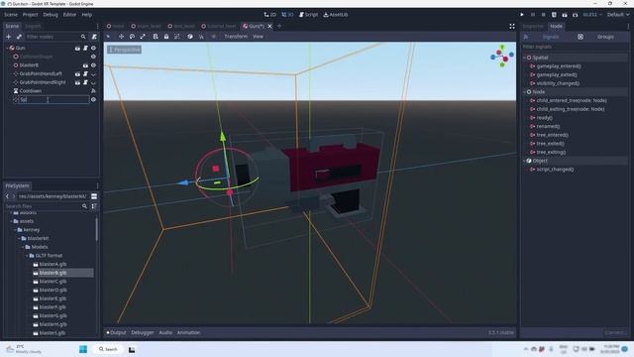
Task: Collapse the GLTF format folder
Action: point(27,256)
